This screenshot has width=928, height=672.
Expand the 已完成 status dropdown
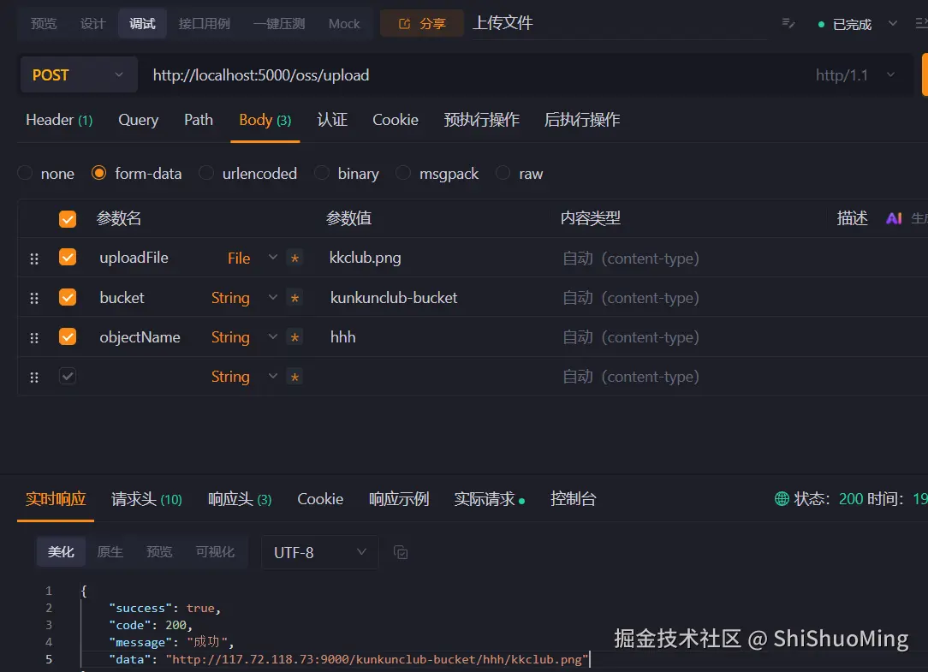[893, 24]
